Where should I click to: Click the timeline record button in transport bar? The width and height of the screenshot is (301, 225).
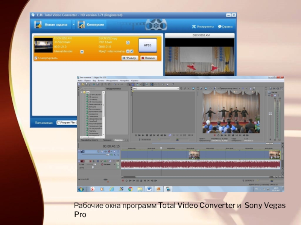tap(123, 180)
